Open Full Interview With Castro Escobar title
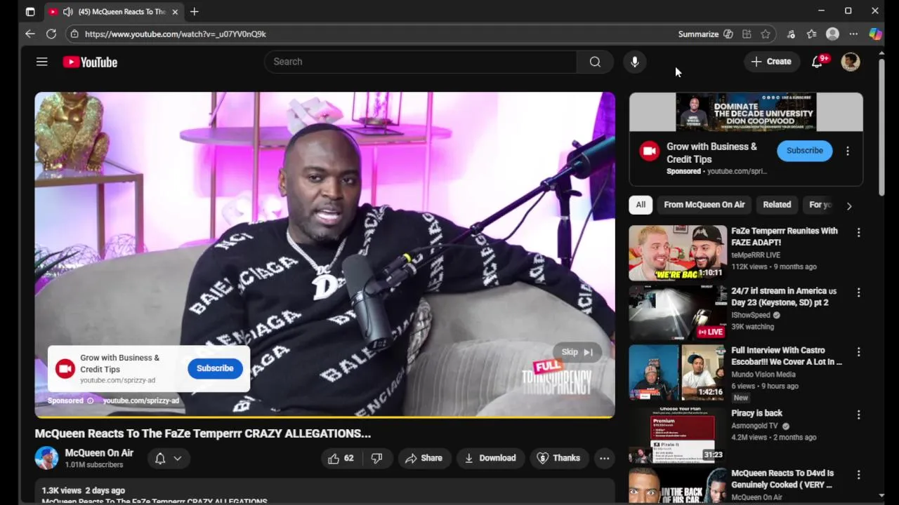Screen dimensions: 899x505 [787, 356]
